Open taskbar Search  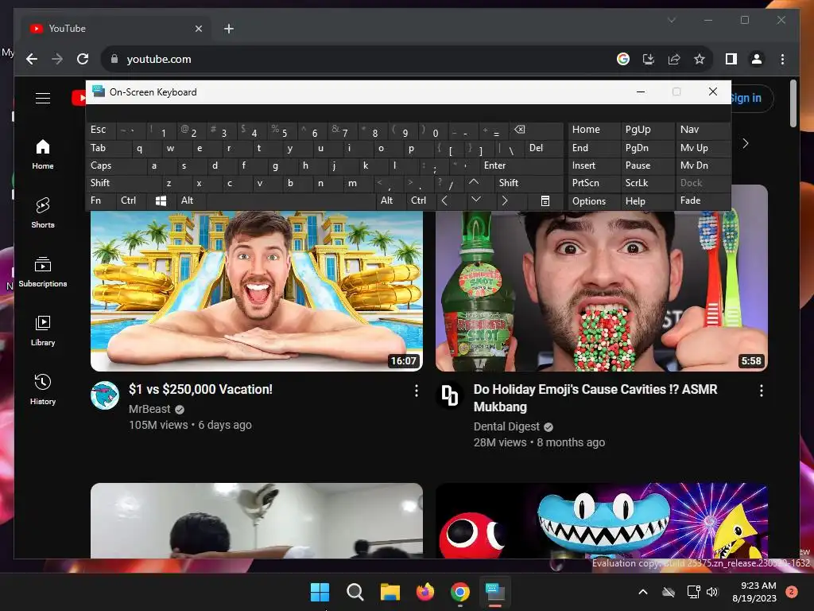tap(355, 592)
